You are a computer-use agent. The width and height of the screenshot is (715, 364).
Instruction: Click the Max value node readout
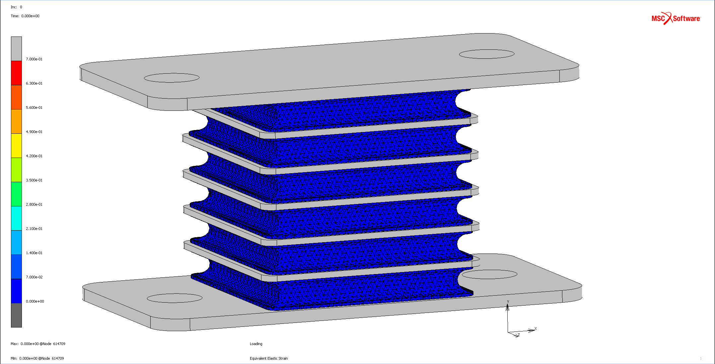click(x=38, y=344)
